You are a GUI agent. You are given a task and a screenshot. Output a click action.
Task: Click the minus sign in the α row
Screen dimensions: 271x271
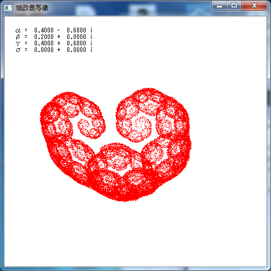[x=59, y=30]
